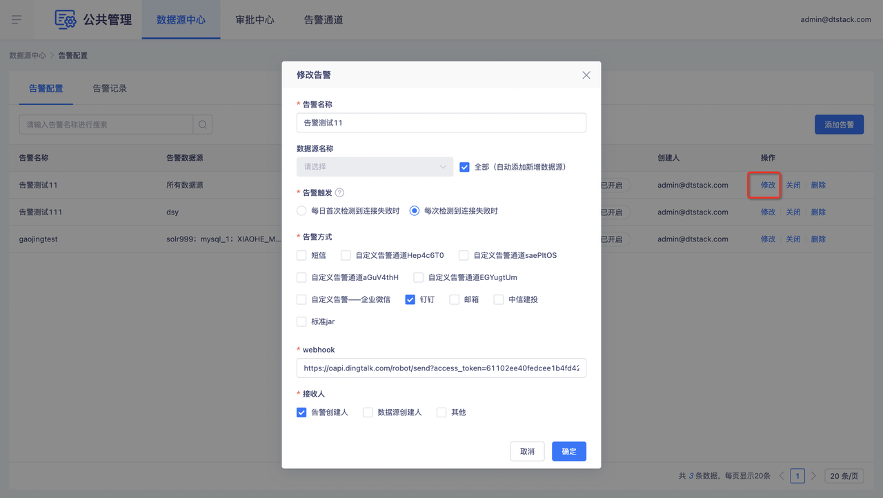This screenshot has height=498, width=883.
Task: Click the webhook URL input field
Action: (441, 368)
